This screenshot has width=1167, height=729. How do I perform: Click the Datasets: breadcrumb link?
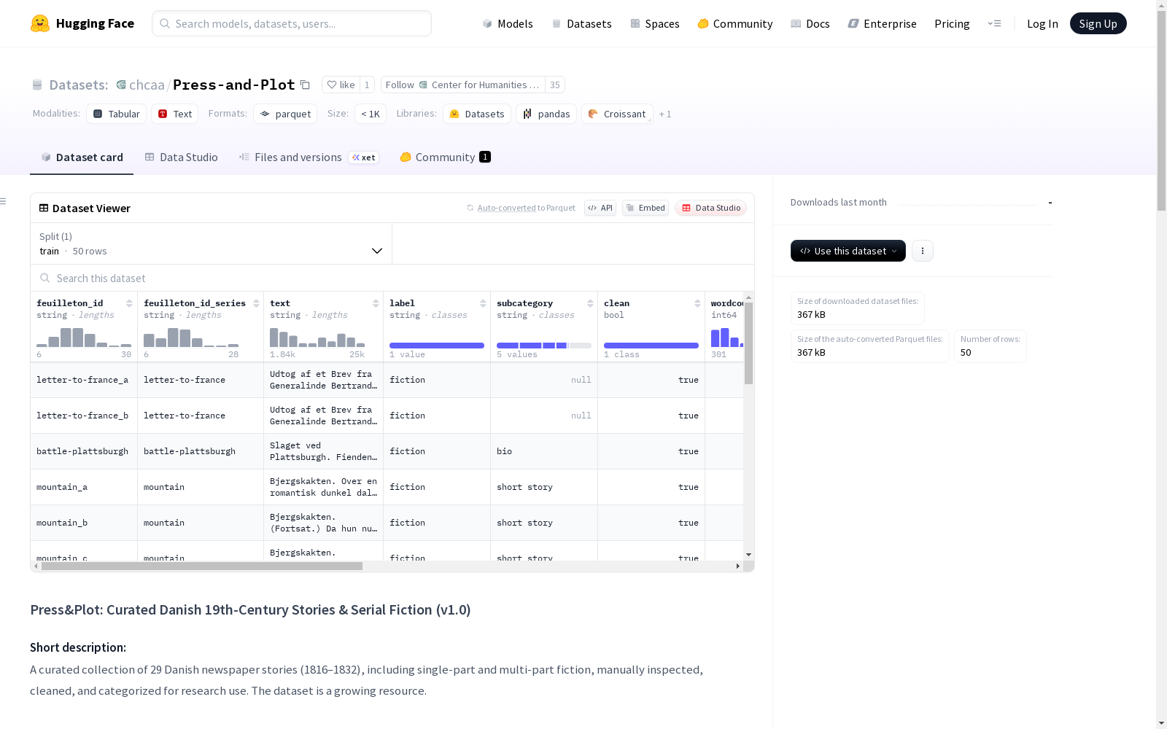pos(78,85)
